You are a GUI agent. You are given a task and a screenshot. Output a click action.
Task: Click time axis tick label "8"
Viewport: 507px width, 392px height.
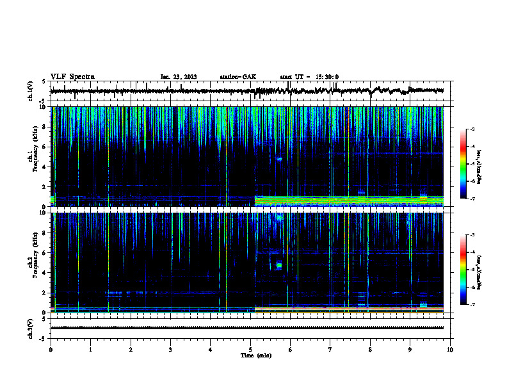click(370, 350)
